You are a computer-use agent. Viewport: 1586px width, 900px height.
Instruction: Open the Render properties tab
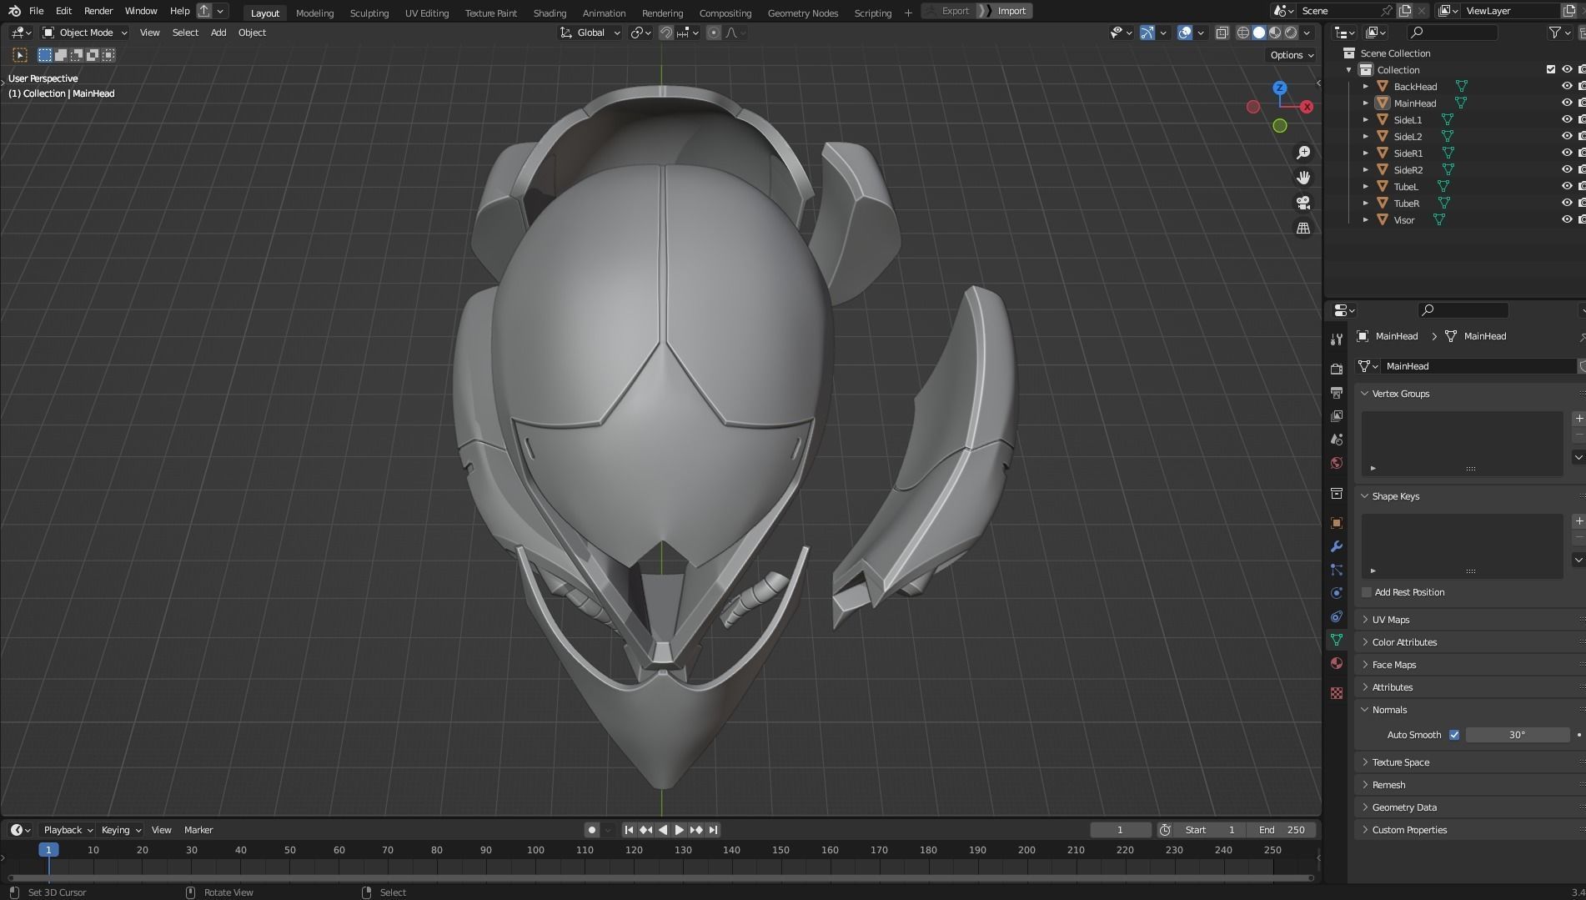[1337, 369]
